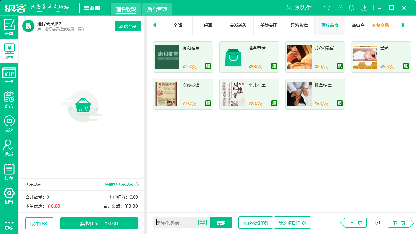
Task: Open the on-screen keyboard icon
Action: click(x=203, y=222)
